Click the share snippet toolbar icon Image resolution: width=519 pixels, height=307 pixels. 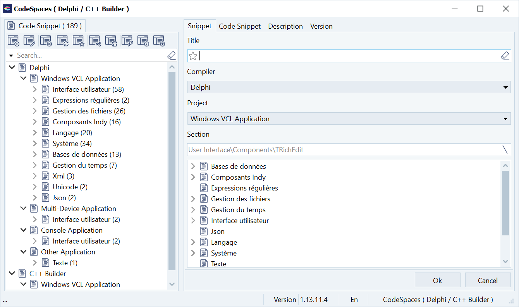coord(95,41)
